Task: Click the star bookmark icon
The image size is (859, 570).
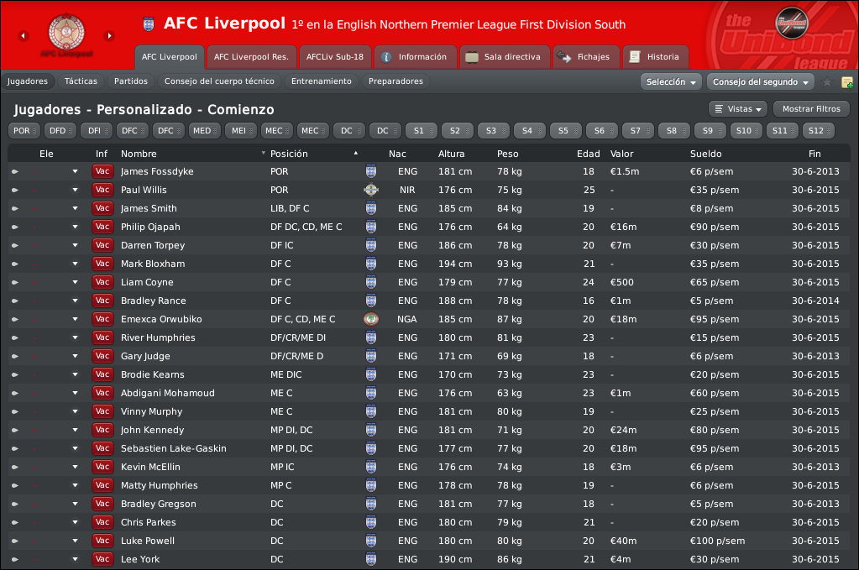Action: click(827, 82)
